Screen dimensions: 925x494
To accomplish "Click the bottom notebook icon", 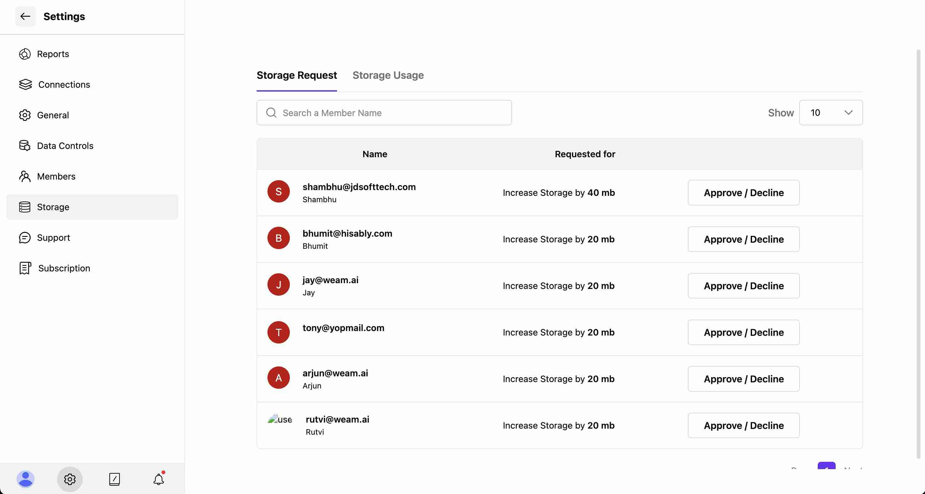I will 114,479.
